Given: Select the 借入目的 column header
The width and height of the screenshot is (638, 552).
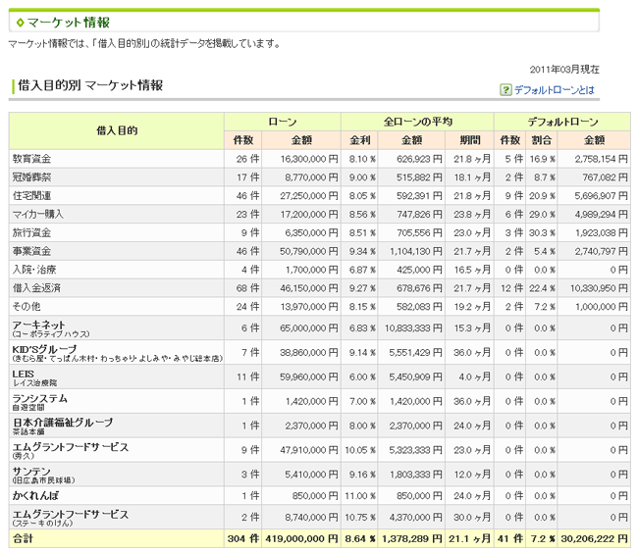Looking at the screenshot, I should coord(117,130).
